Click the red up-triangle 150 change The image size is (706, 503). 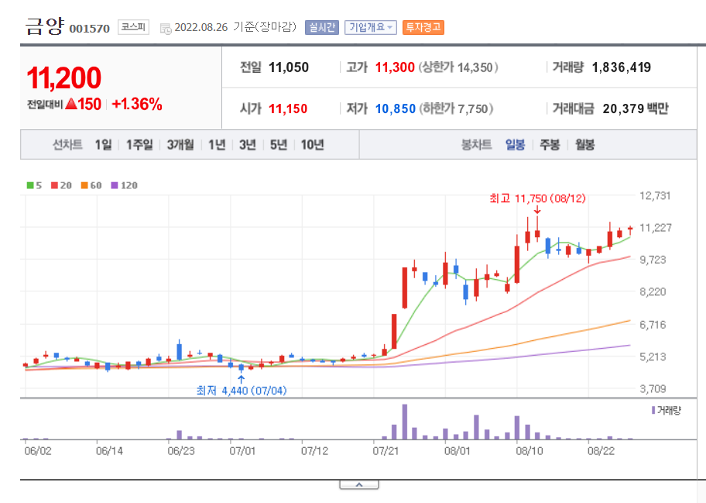click(x=84, y=104)
